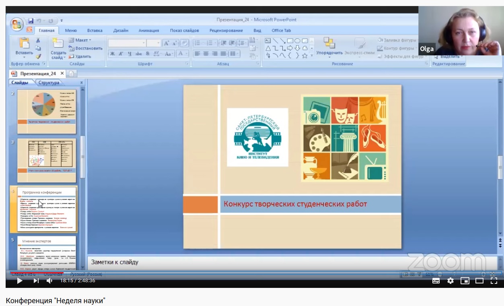Screen dimensions: 504x306
Task: Click the Восстановить slide button
Action: (85, 48)
